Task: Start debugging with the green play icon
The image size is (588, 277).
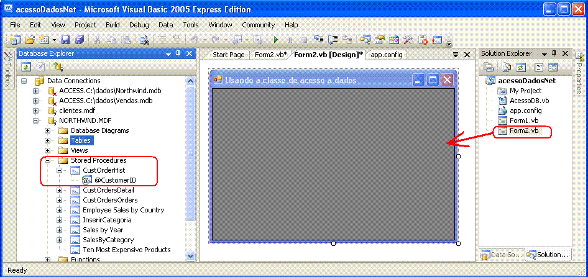Action: pyautogui.click(x=276, y=40)
